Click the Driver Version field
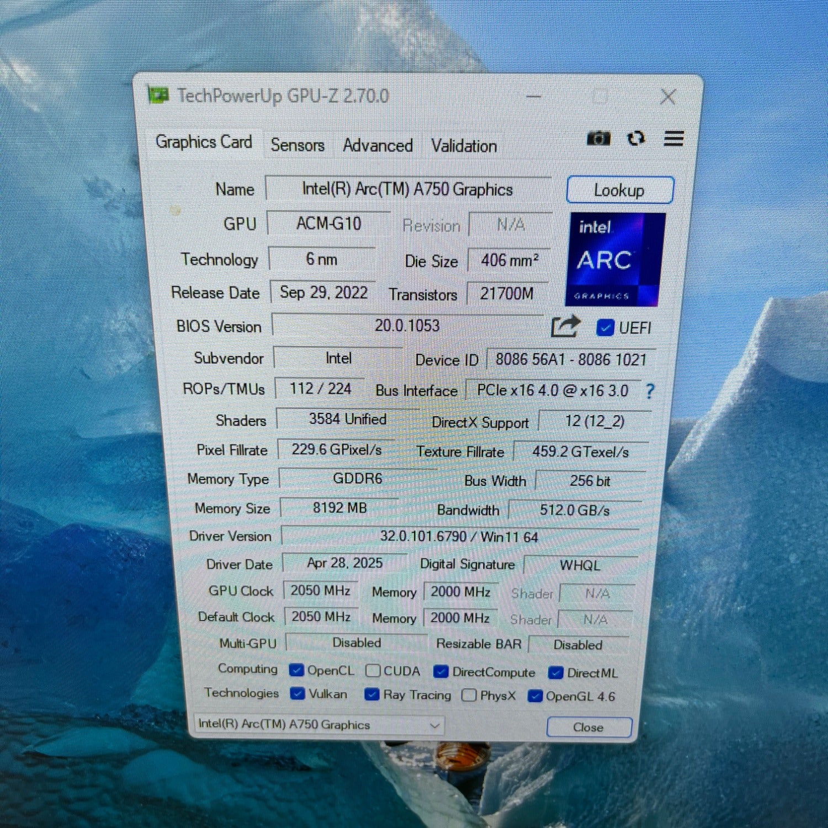 tap(459, 536)
